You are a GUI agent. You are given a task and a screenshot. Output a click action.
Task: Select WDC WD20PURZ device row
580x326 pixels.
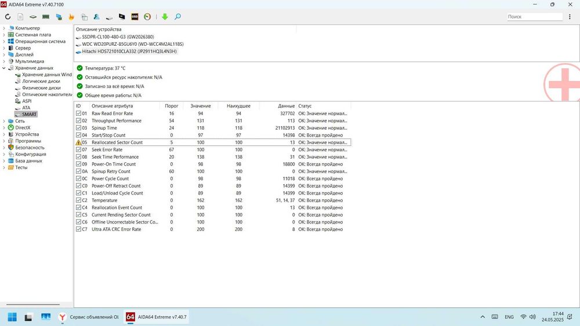[x=132, y=44]
